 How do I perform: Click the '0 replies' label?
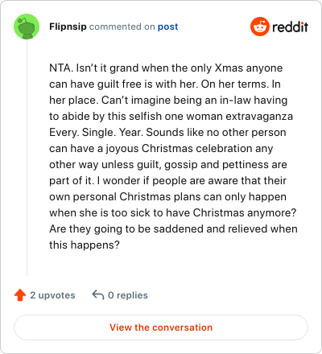coord(128,295)
